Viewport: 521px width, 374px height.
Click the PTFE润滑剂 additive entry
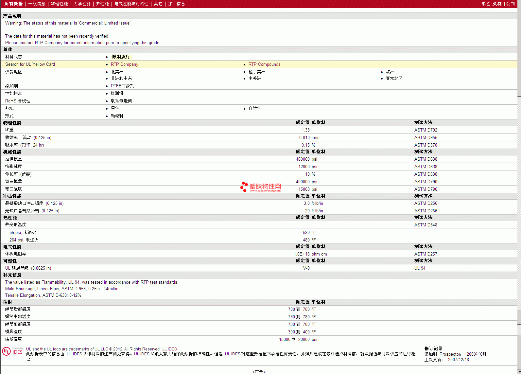[122, 86]
